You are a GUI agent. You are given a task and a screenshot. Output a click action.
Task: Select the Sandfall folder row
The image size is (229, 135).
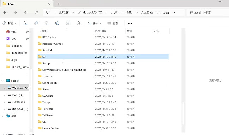coord(103,50)
